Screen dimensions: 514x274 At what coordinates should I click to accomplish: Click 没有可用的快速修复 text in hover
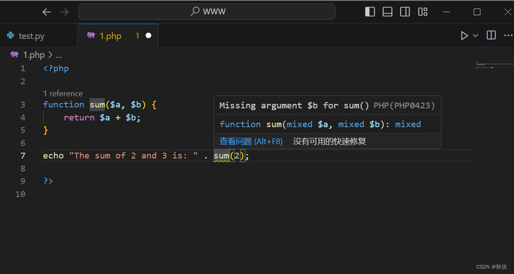(x=330, y=141)
